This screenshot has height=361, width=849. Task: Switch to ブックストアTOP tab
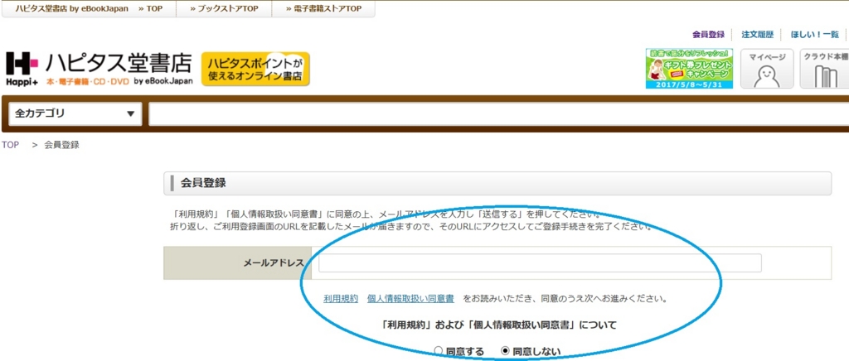click(224, 8)
